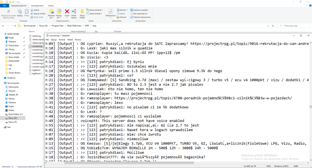Open EDAIN MOD folder in sidebar
Screen dimensions: 312x168
(x=12, y=61)
